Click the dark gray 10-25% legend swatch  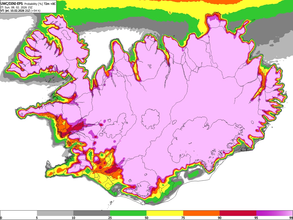pyautogui.click(x=92, y=213)
